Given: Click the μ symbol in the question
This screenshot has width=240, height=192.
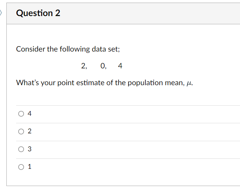Looking at the screenshot, I should coord(189,83).
